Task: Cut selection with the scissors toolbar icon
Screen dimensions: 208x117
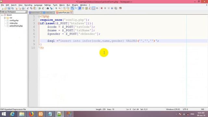Action: click(x=28, y=8)
